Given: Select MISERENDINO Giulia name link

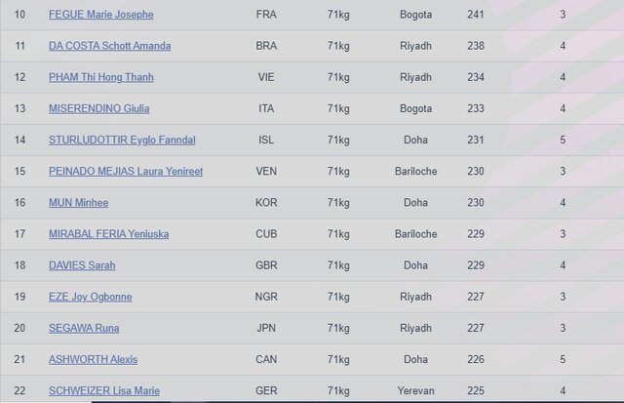Looking at the screenshot, I should coord(98,108).
